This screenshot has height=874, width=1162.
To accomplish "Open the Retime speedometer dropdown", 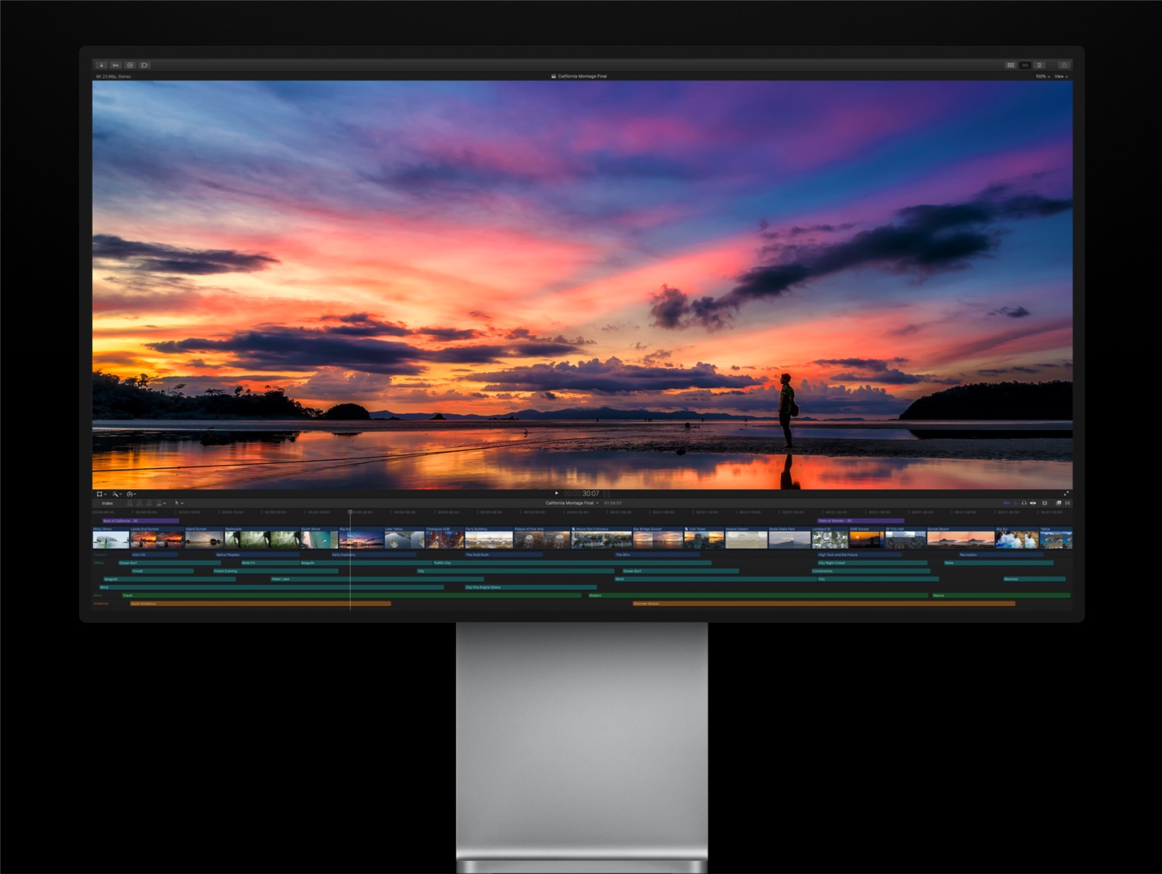I will point(131,494).
